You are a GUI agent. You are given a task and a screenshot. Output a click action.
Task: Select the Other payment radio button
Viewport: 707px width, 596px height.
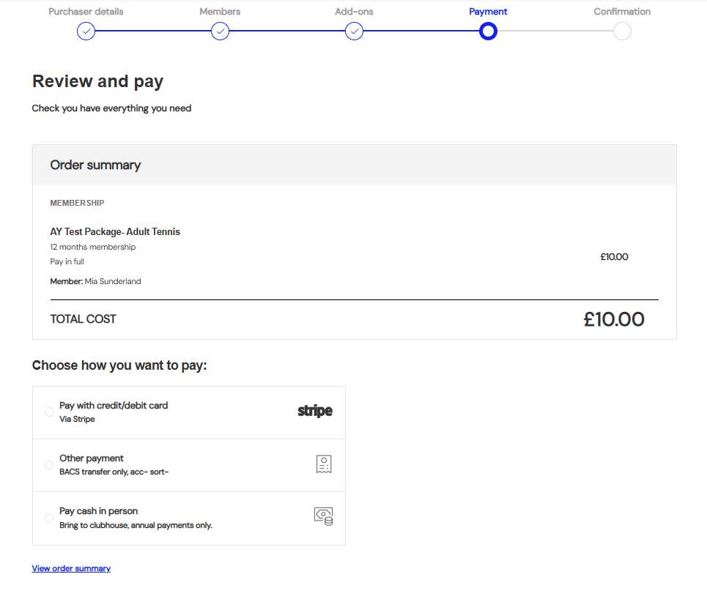point(49,465)
